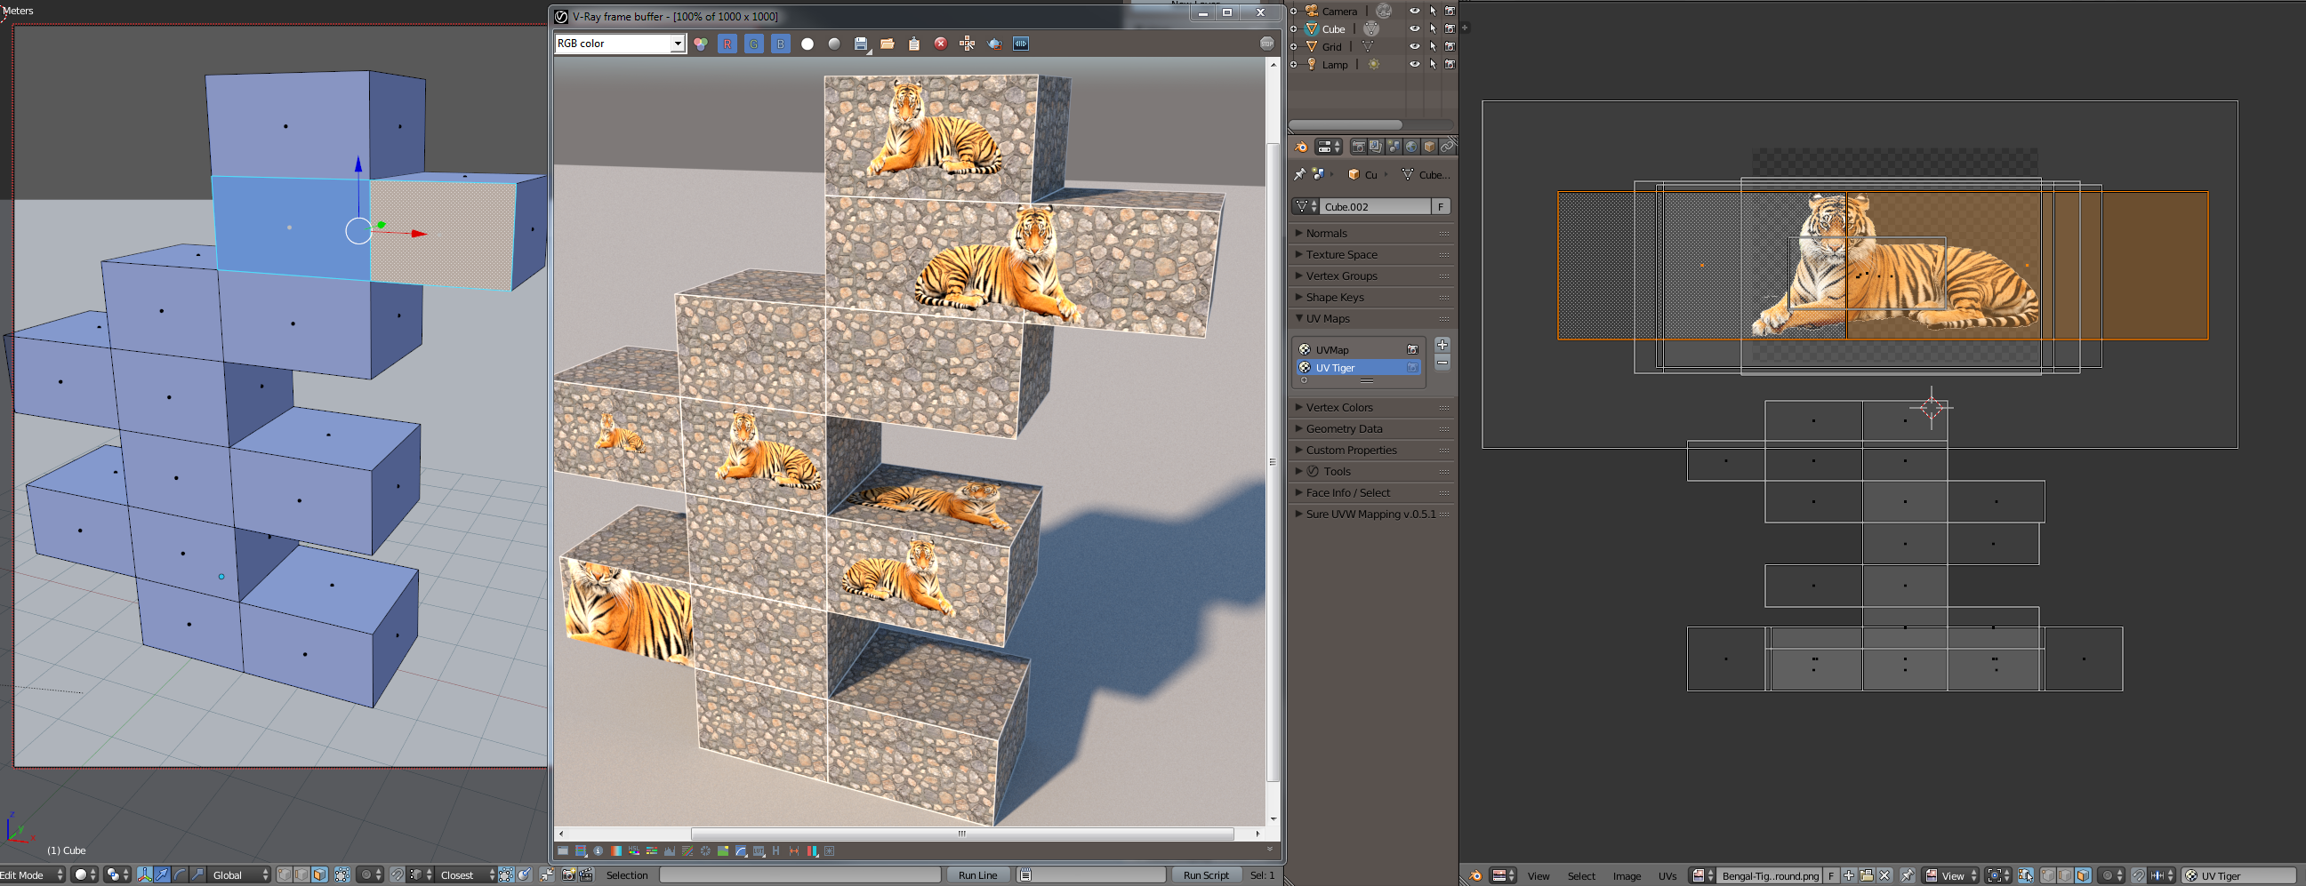This screenshot has height=886, width=2306.
Task: Open Global transform orientation dropdown
Action: 238,875
